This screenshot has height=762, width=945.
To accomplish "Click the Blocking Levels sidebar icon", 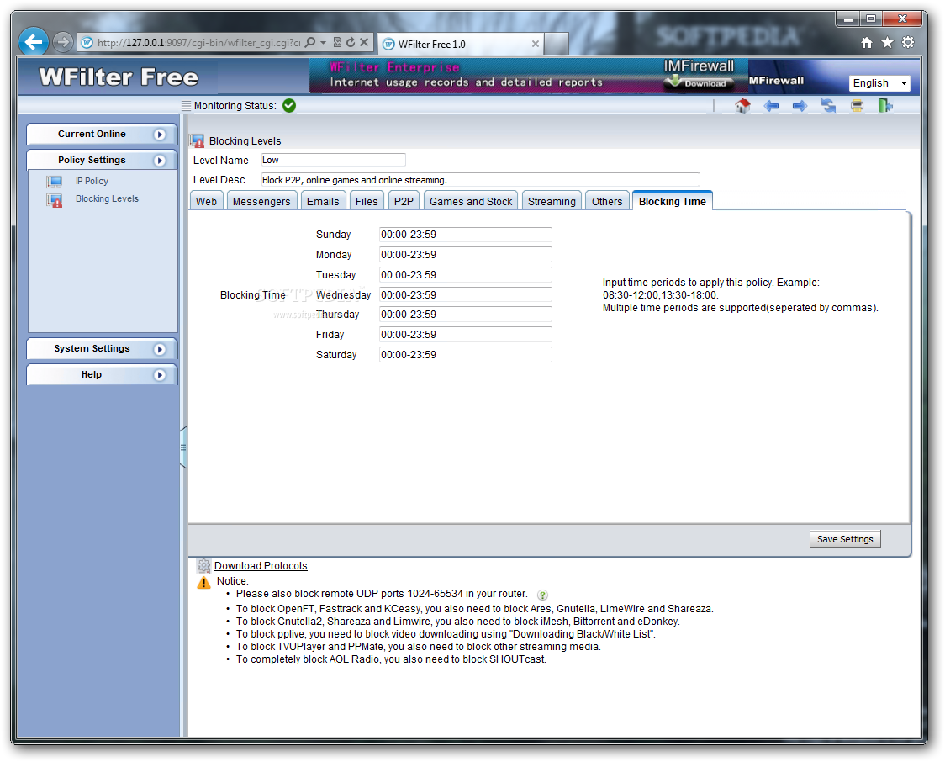I will (x=55, y=200).
